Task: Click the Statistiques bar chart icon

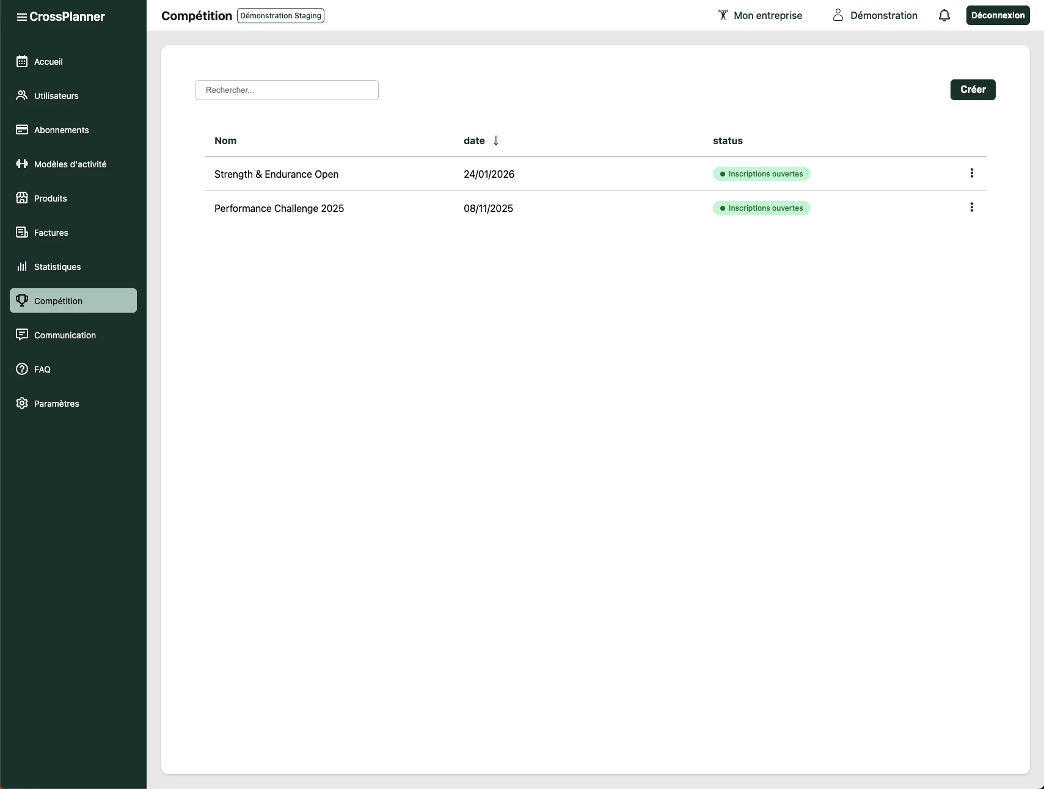Action: (22, 266)
